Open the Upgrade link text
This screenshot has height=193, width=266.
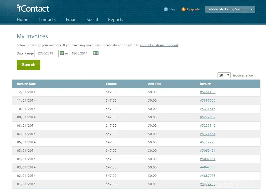click(x=193, y=9)
